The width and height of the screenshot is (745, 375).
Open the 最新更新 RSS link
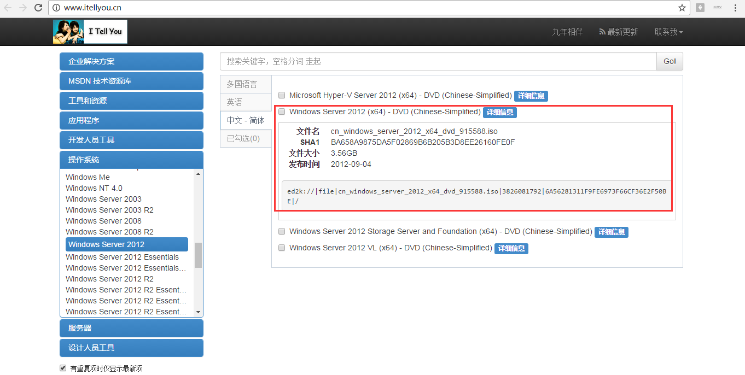(x=619, y=32)
